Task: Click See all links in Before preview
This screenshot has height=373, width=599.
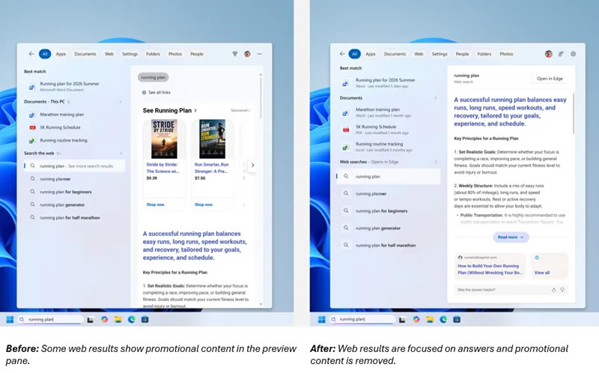Action: 156,92
